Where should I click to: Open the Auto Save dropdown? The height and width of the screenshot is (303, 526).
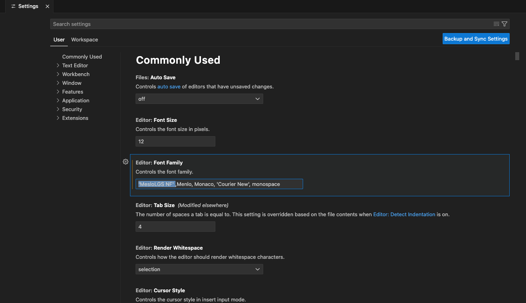click(199, 99)
